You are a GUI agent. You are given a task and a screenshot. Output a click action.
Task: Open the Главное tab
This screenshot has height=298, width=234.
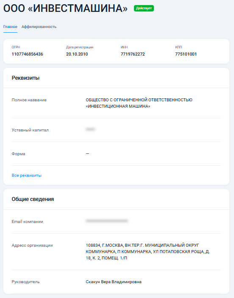click(10, 27)
